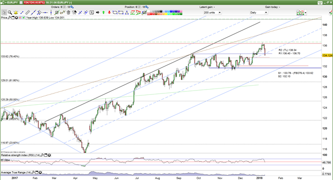Open the 200 units quantity dropdown
The image size is (333, 180).
pyautogui.click(x=212, y=13)
